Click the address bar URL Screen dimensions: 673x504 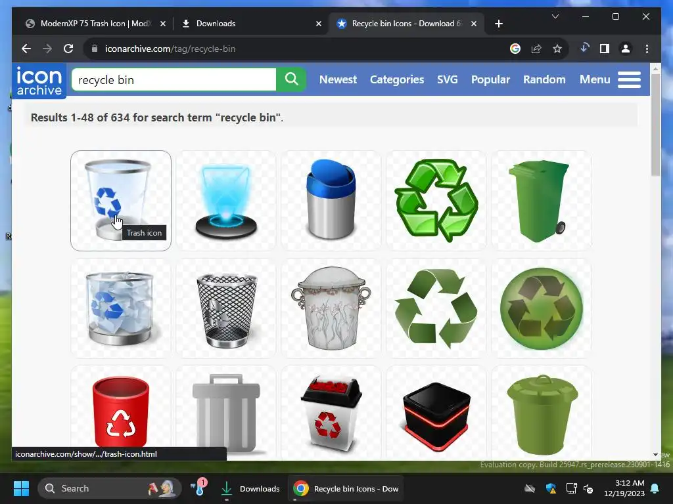coord(170,49)
